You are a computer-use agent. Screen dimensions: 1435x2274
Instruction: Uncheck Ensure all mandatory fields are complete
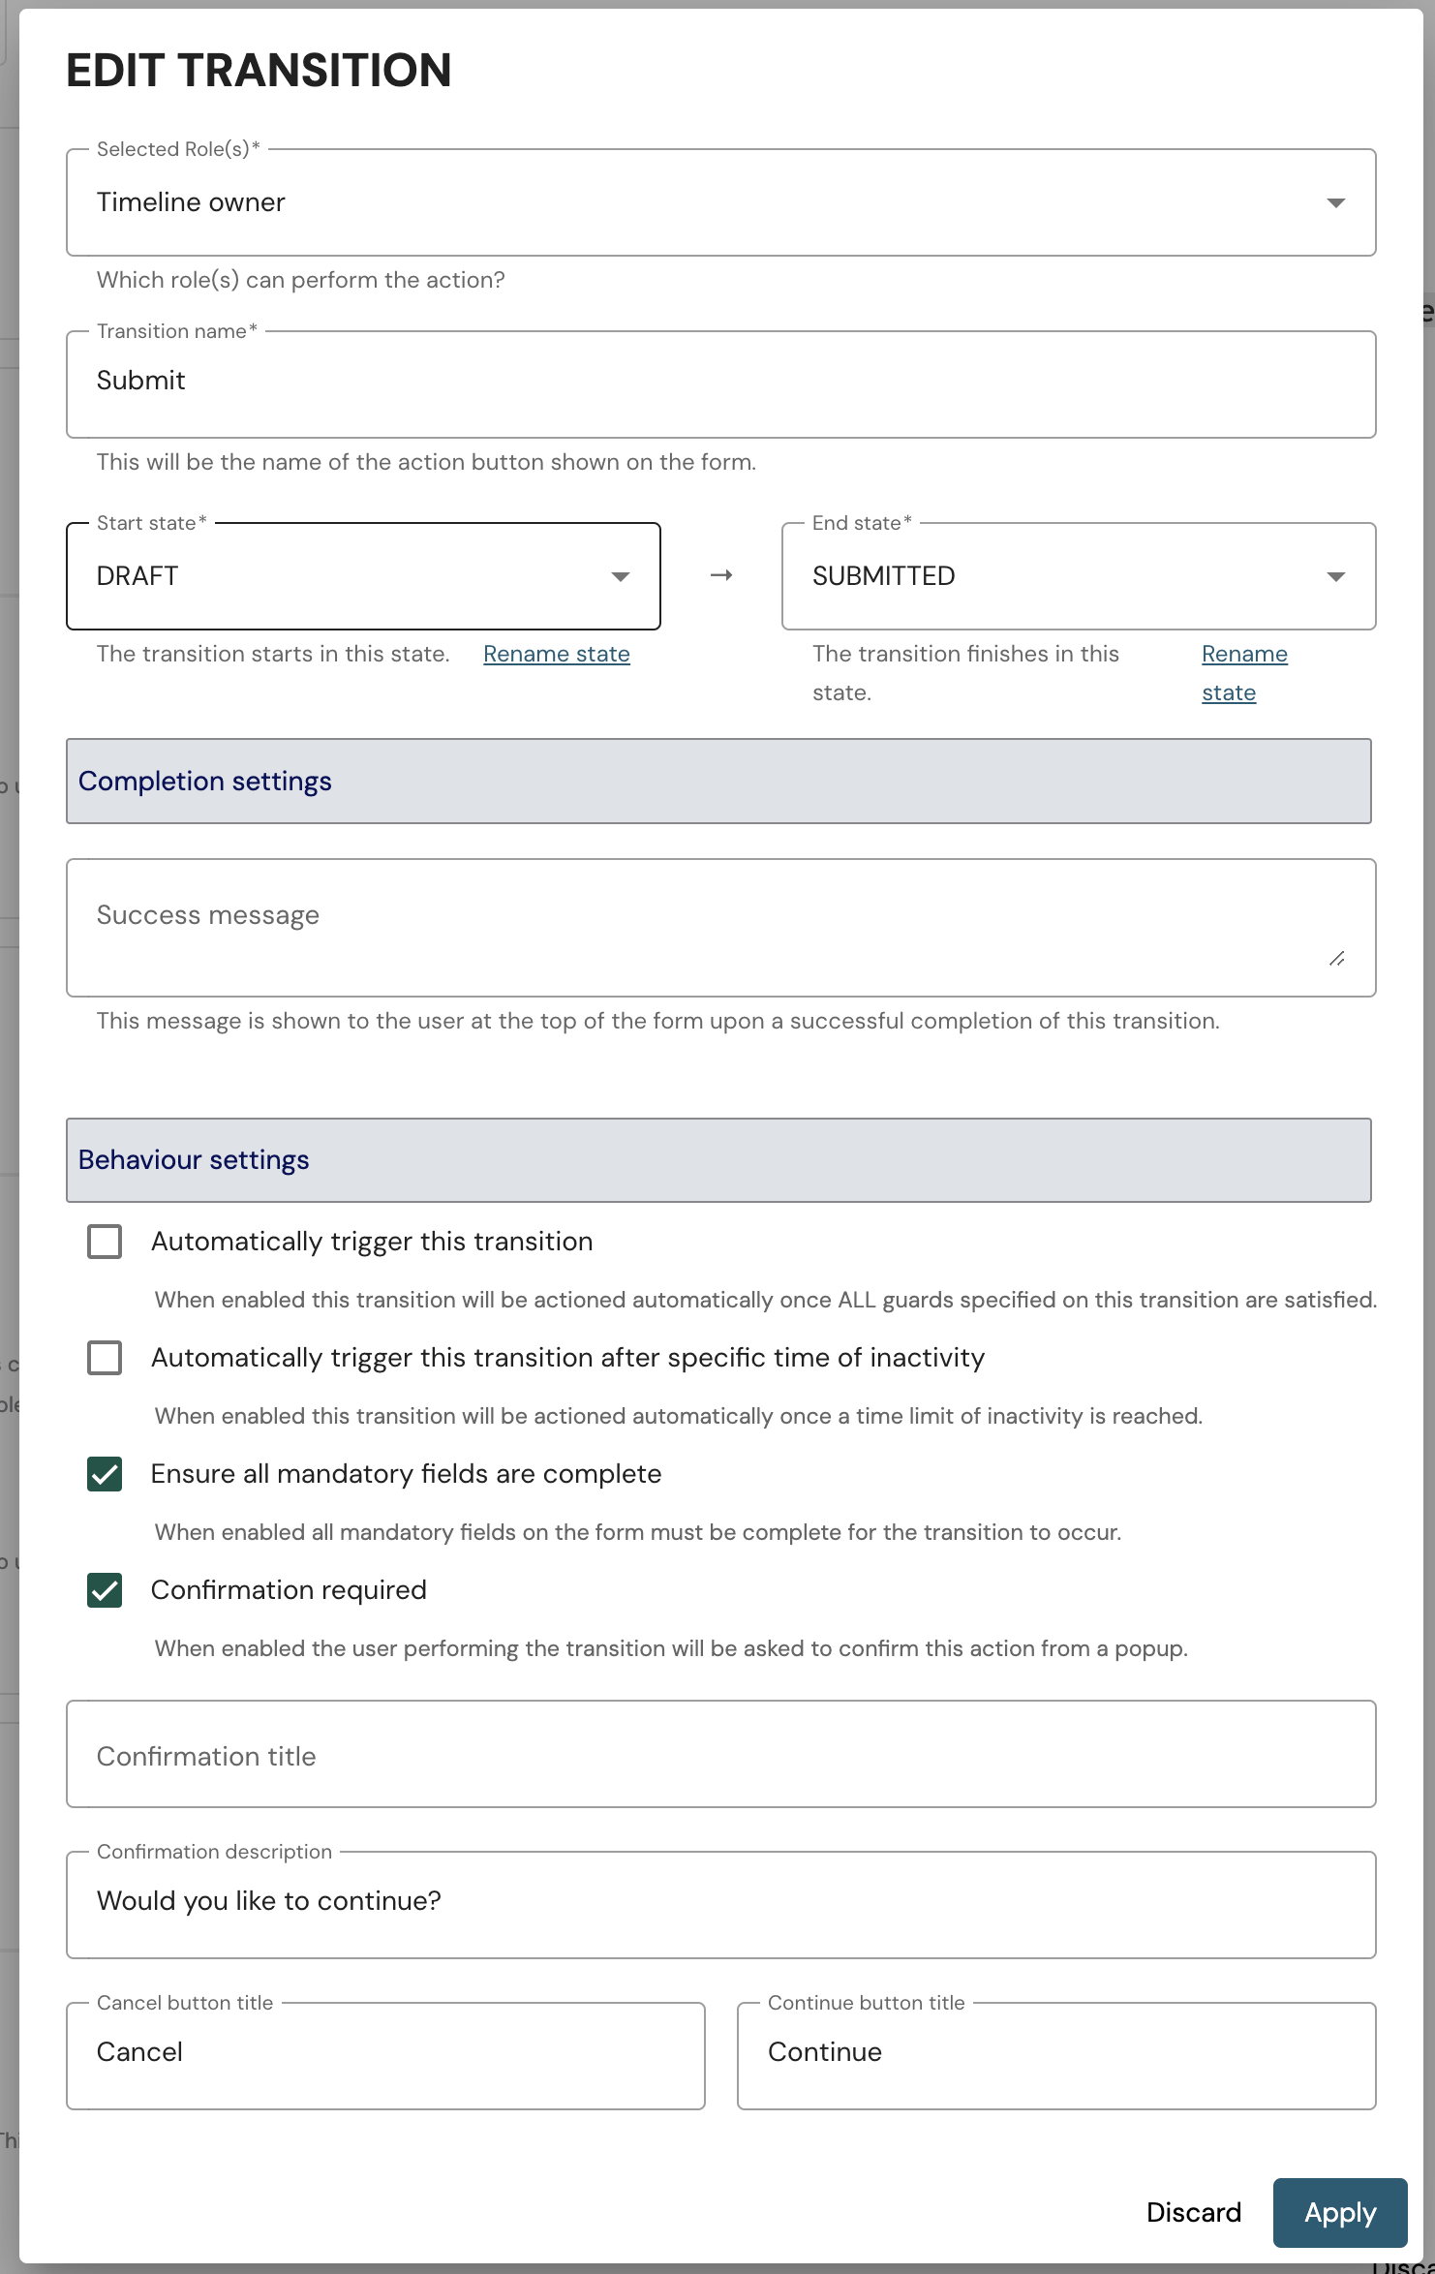pos(105,1474)
